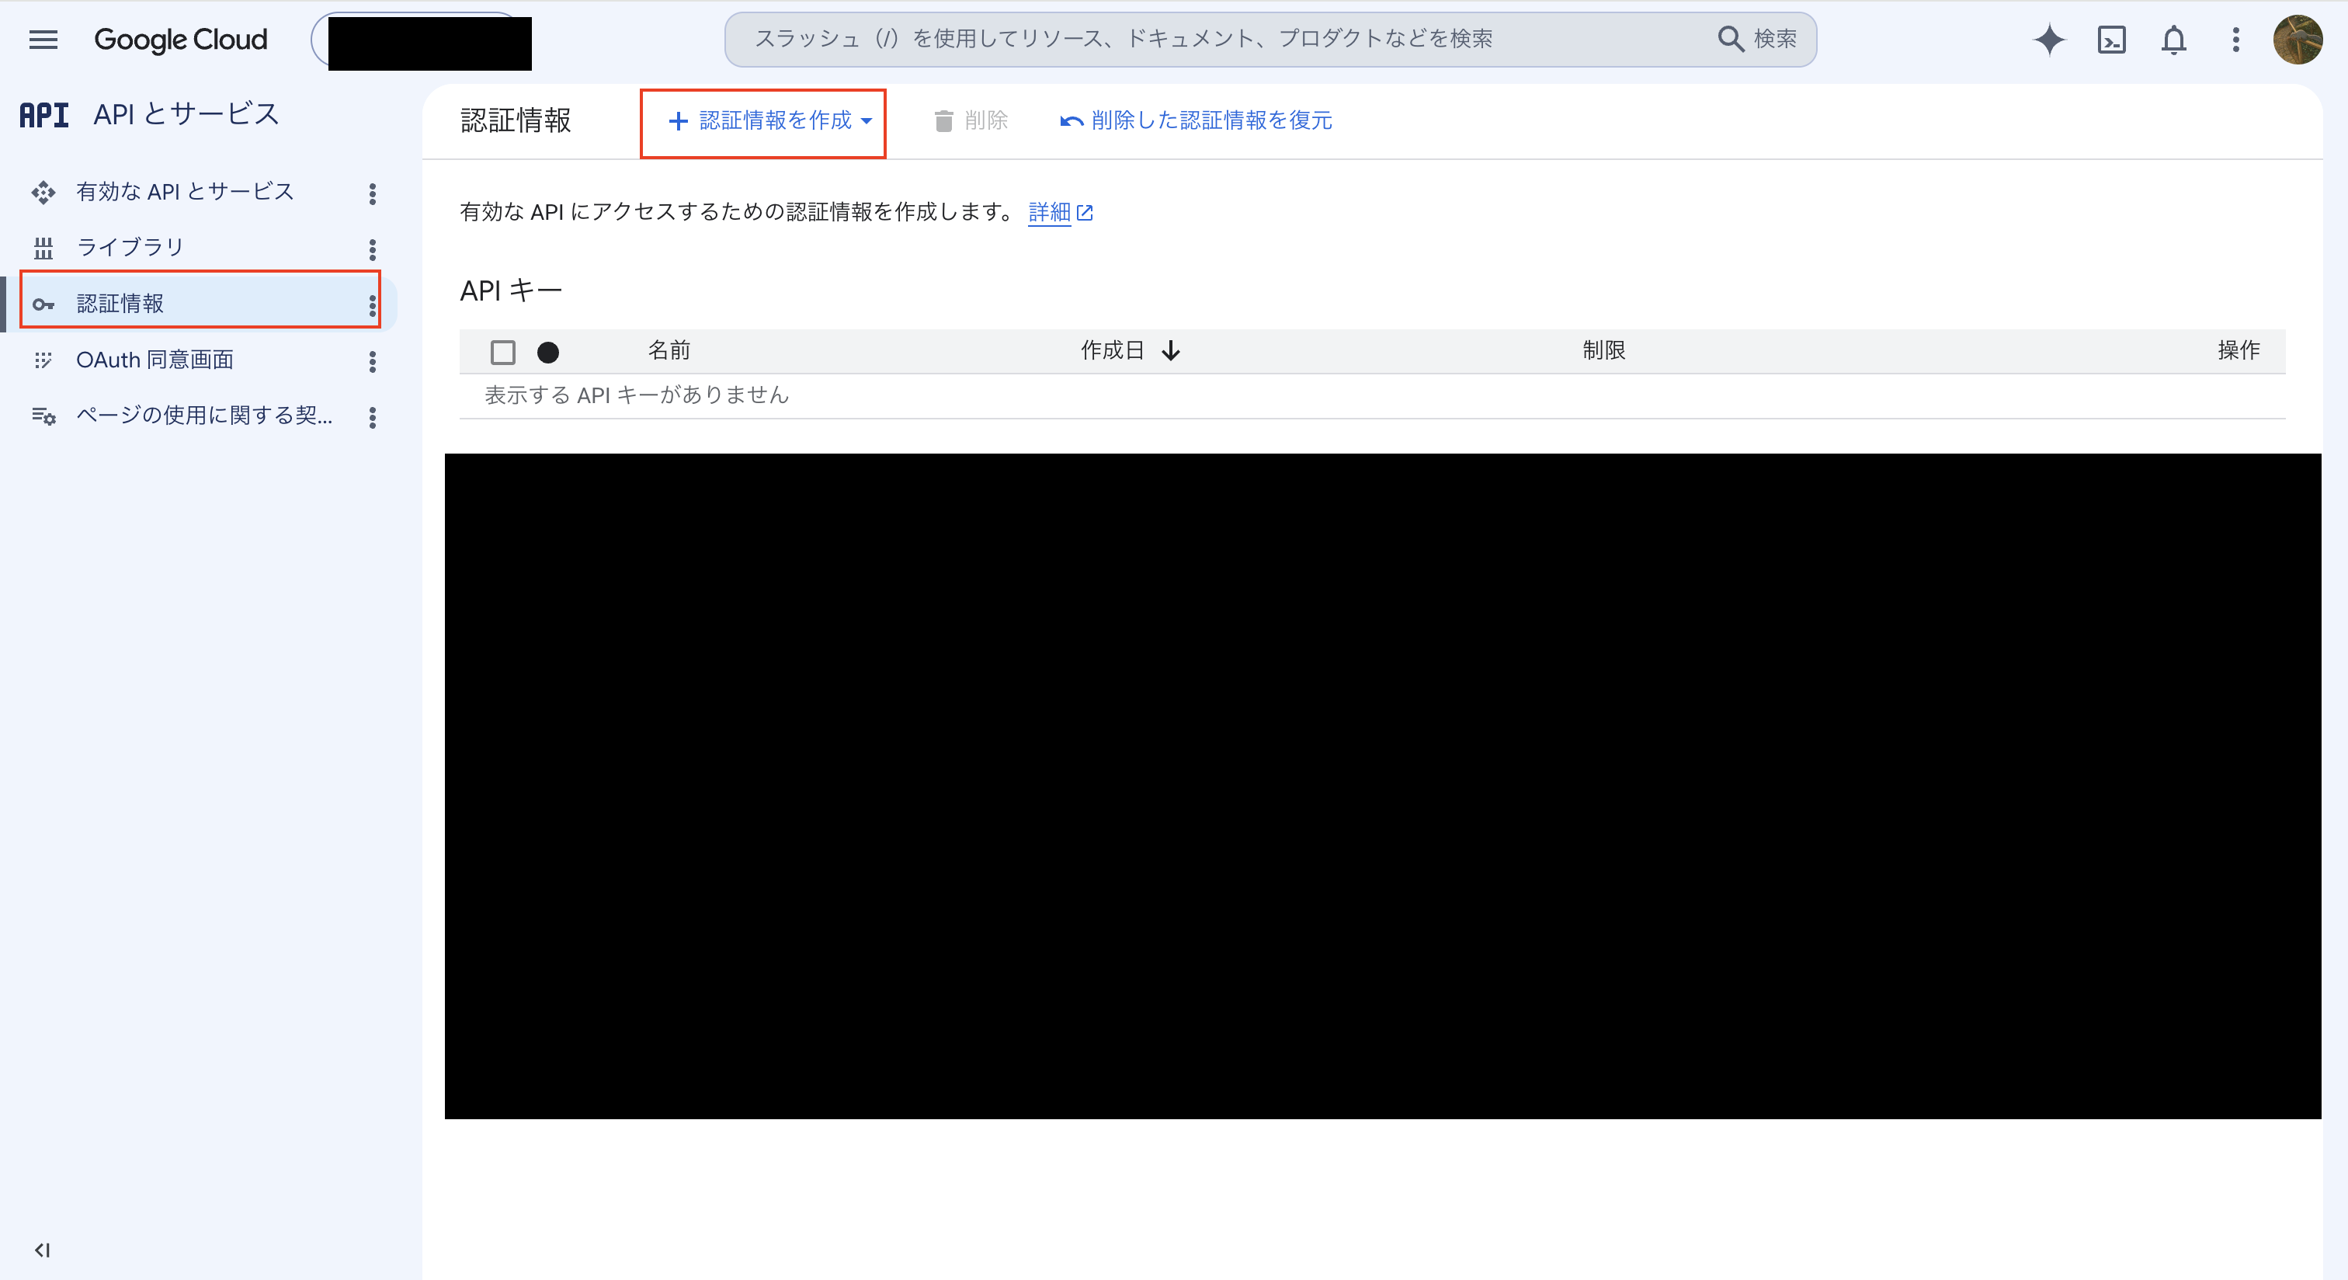This screenshot has width=2348, height=1280.
Task: Click the status dot column header
Action: [x=548, y=352]
